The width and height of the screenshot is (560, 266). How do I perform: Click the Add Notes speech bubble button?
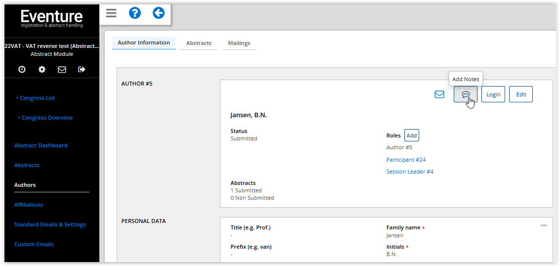(466, 94)
